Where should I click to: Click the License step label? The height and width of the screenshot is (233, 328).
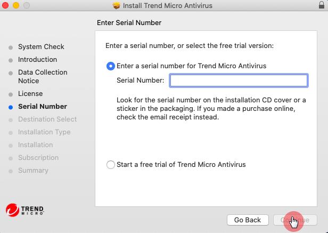(30, 94)
